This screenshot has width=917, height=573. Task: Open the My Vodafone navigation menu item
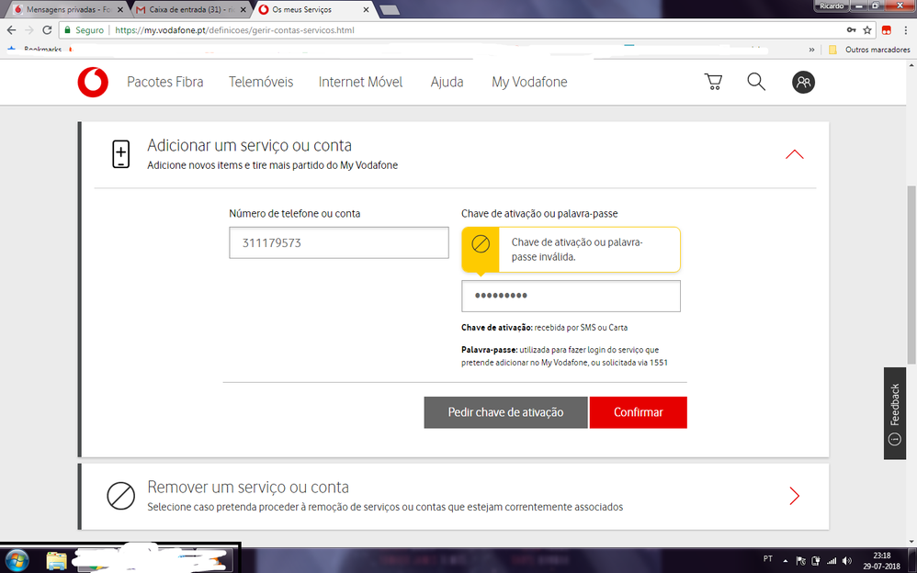coord(529,82)
